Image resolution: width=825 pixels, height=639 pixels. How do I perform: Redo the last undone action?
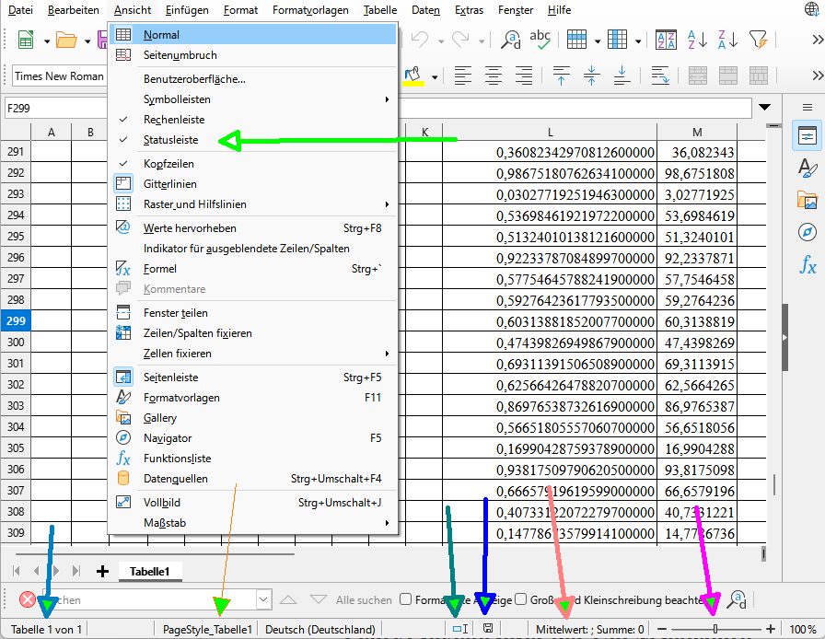click(461, 40)
